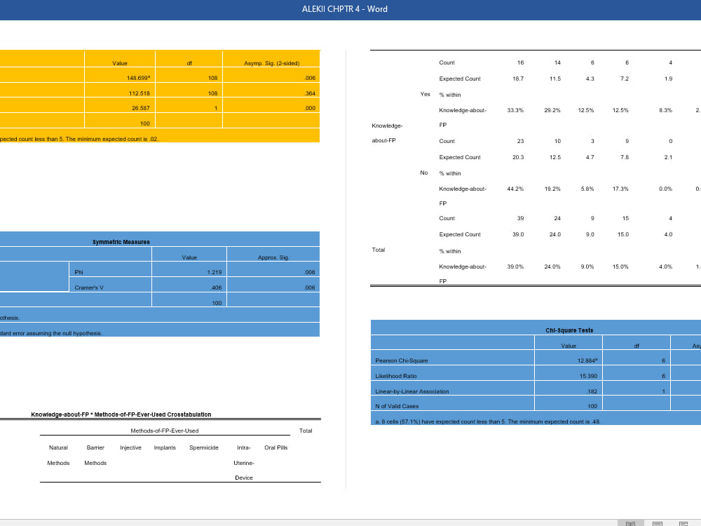
Task: Click the 'Approx. Sig.' column header
Action: click(x=273, y=257)
